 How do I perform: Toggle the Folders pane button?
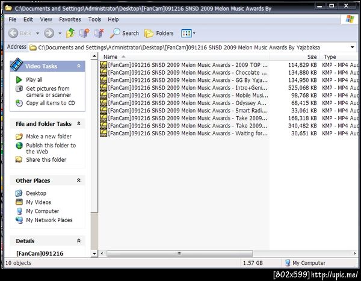coord(159,34)
